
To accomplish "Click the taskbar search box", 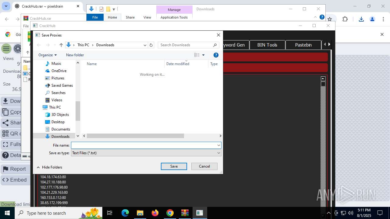I will (x=58, y=213).
